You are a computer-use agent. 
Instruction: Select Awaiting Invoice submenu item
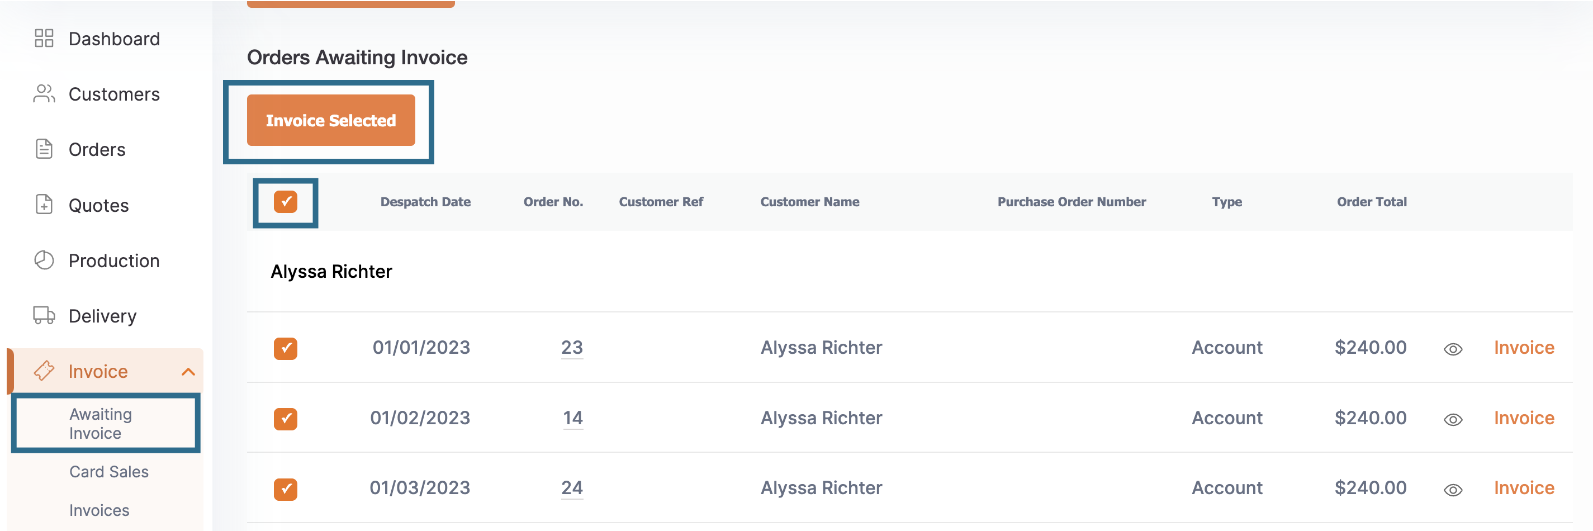[x=101, y=424]
